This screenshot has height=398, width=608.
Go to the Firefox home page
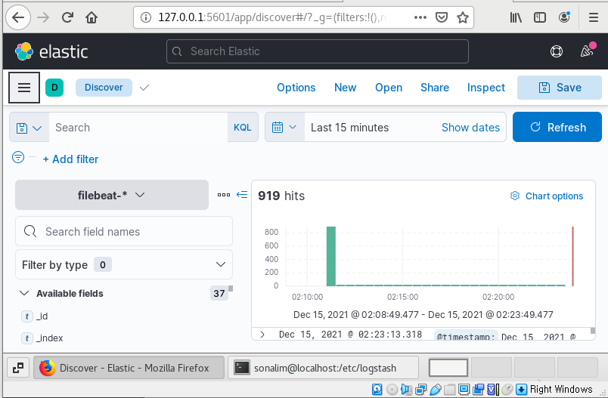coord(92,17)
